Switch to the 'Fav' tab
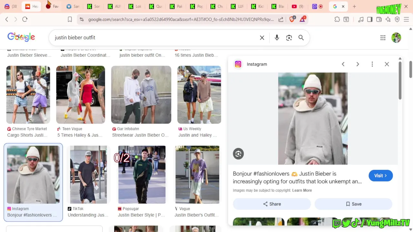Viewport: 413px width, 232px height. tap(52, 6)
